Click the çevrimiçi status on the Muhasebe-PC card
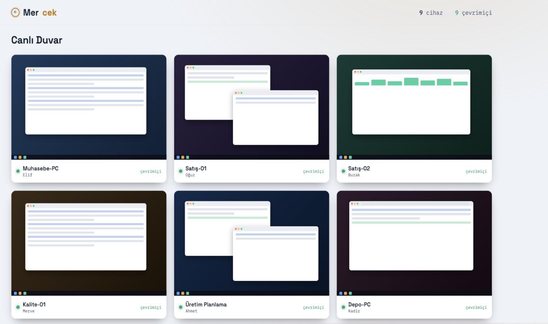This screenshot has width=548, height=324. click(151, 171)
